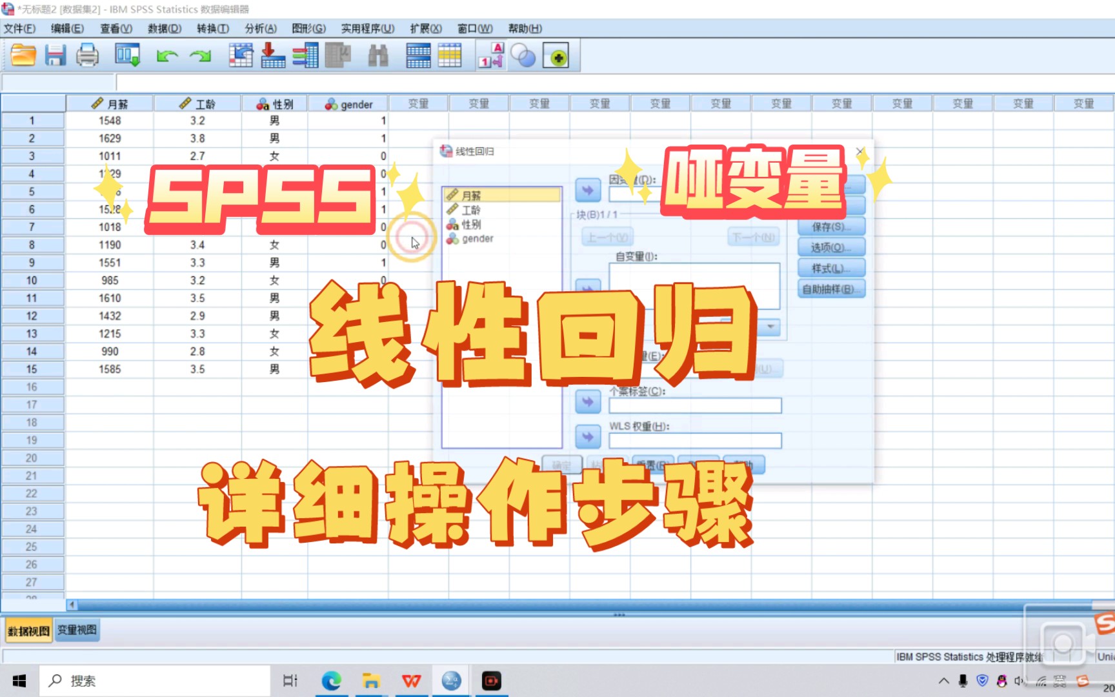Click the Use Variable Sets icon
The width and height of the screenshot is (1115, 697).
pyautogui.click(x=523, y=56)
